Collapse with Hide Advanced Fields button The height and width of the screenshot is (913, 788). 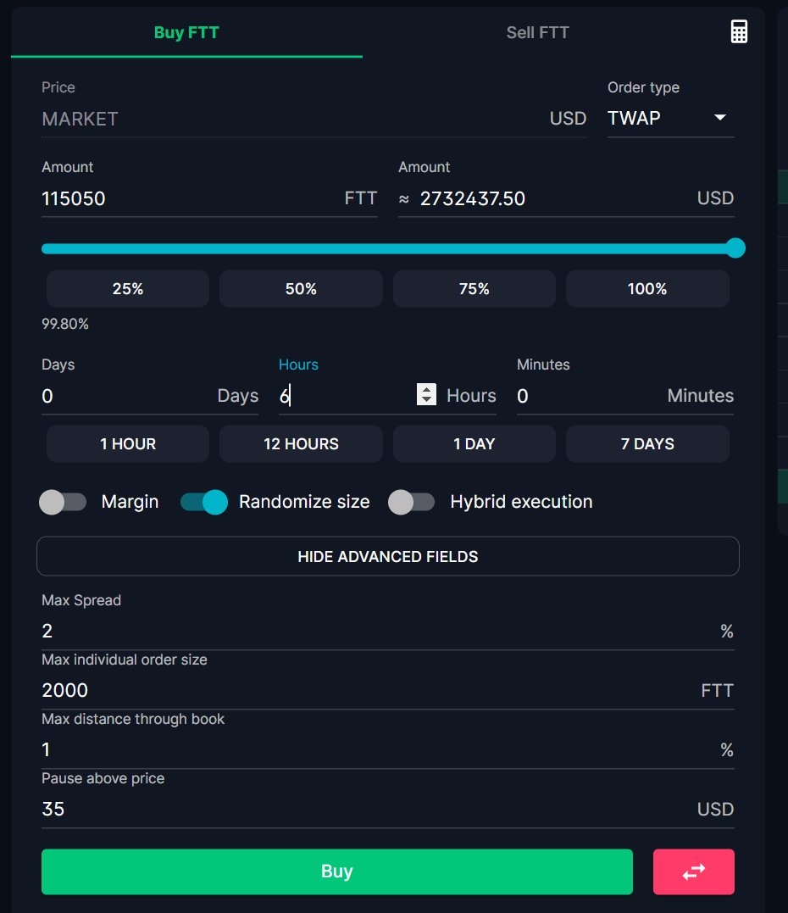[387, 556]
